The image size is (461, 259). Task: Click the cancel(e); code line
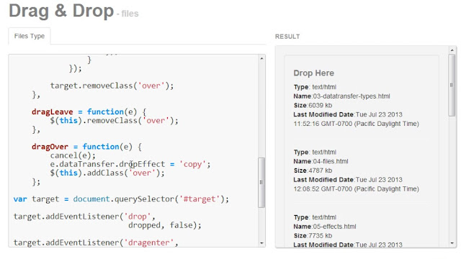tap(73, 155)
